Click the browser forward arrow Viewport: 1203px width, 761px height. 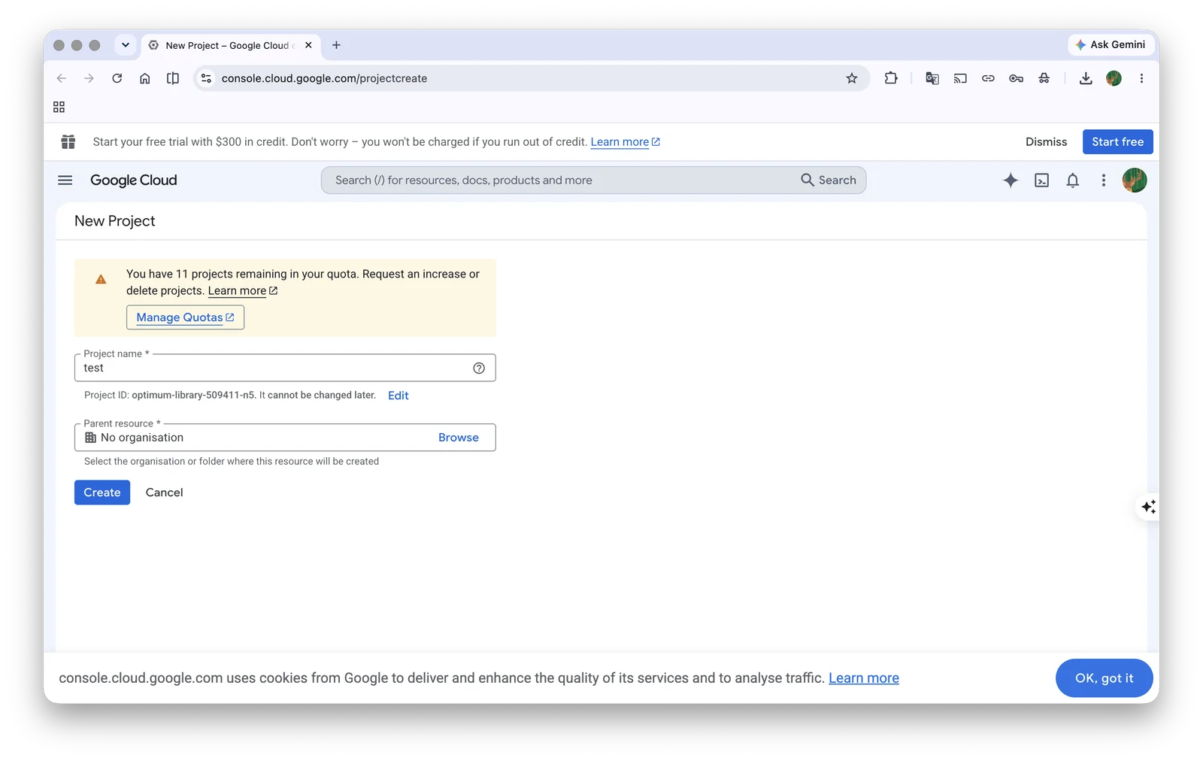tap(89, 78)
